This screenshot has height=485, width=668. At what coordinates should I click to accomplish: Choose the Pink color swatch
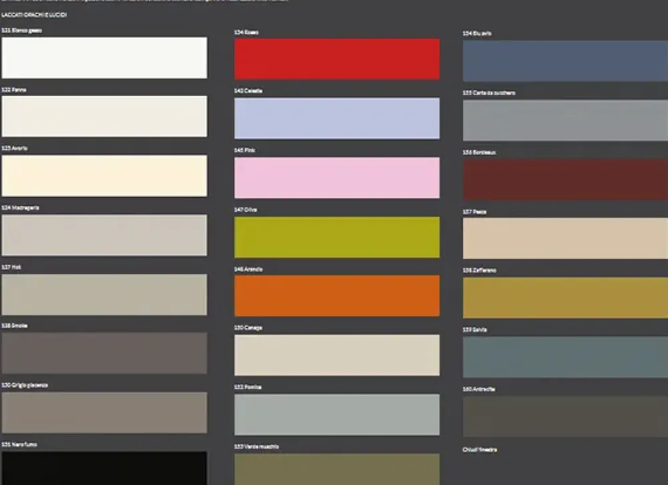[337, 178]
